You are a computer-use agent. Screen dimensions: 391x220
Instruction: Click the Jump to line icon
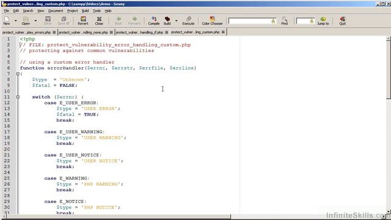(323, 20)
